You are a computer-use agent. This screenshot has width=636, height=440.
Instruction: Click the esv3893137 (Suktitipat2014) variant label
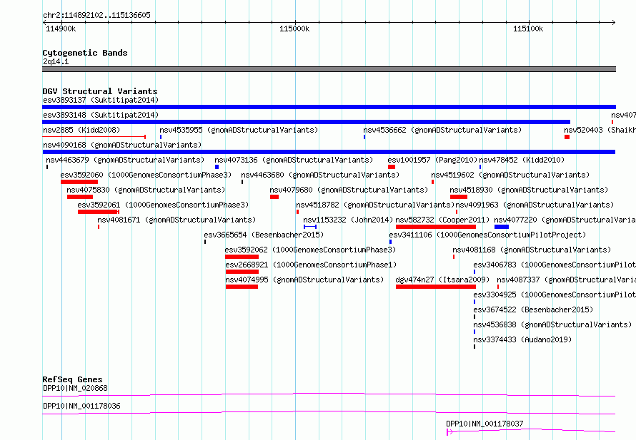(x=101, y=100)
